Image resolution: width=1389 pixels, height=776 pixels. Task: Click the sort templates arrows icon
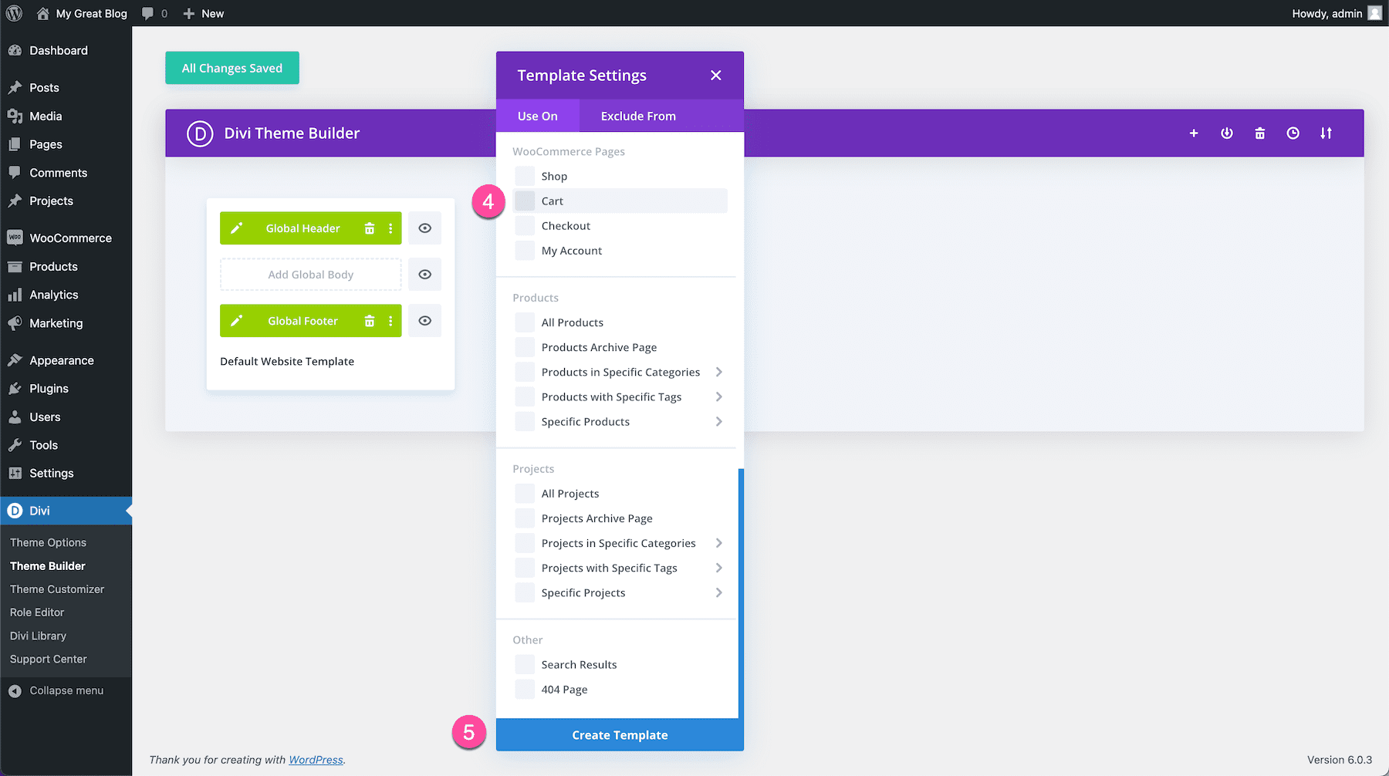point(1326,133)
